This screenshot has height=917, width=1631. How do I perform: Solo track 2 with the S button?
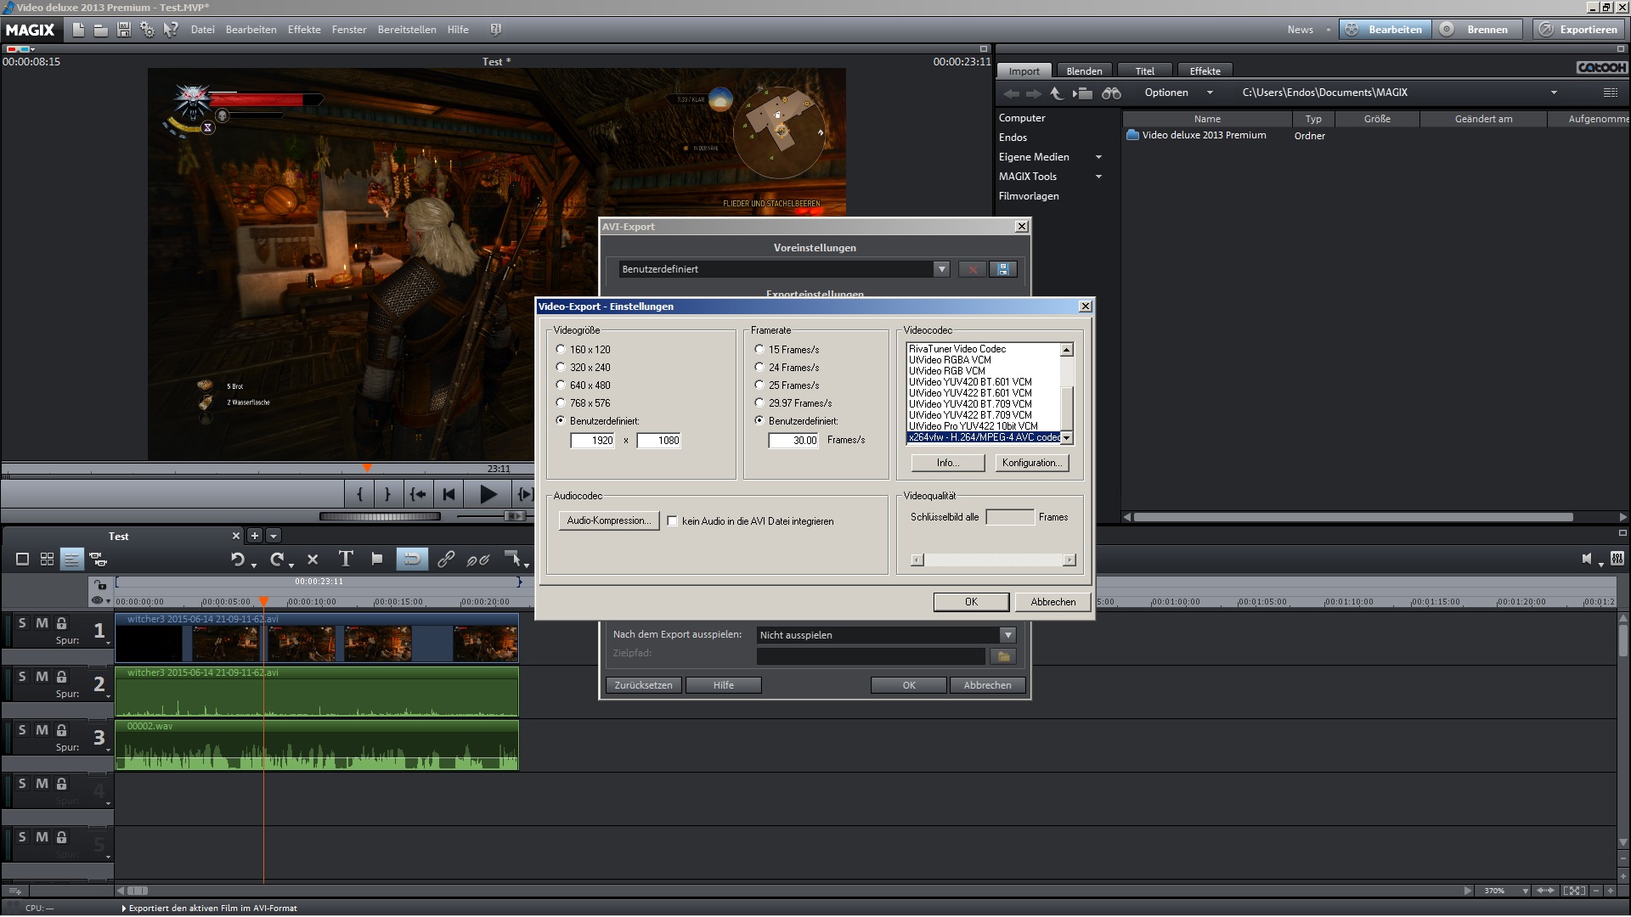click(22, 677)
